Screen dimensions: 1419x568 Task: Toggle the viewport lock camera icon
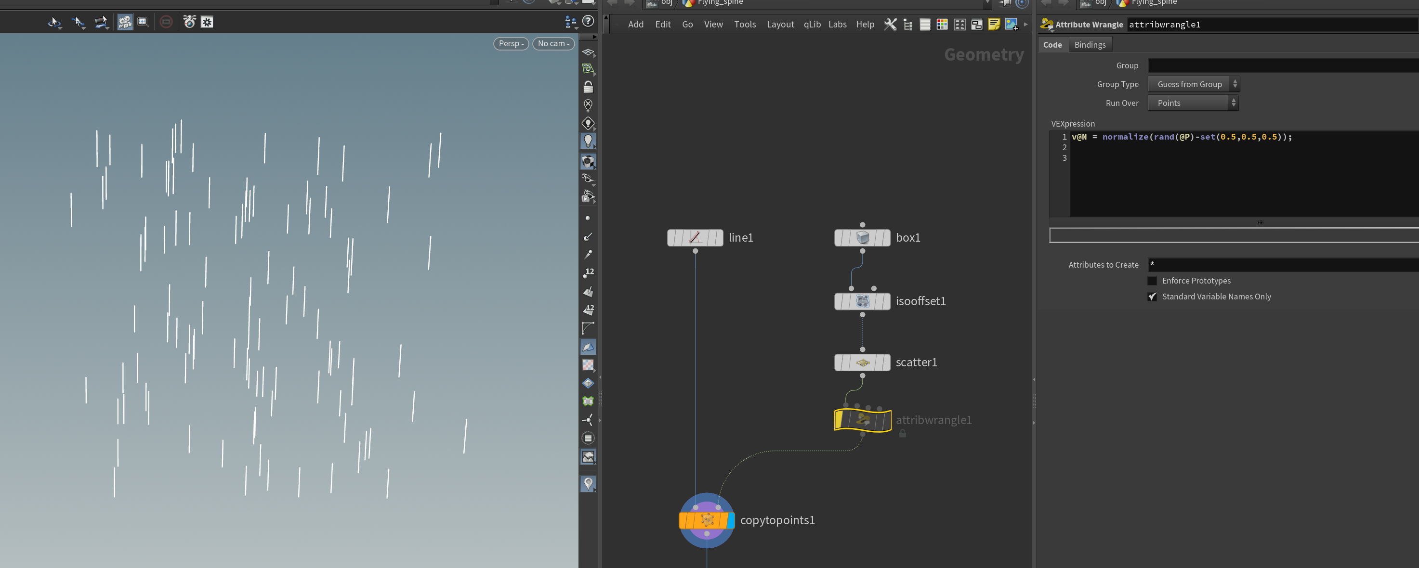588,87
